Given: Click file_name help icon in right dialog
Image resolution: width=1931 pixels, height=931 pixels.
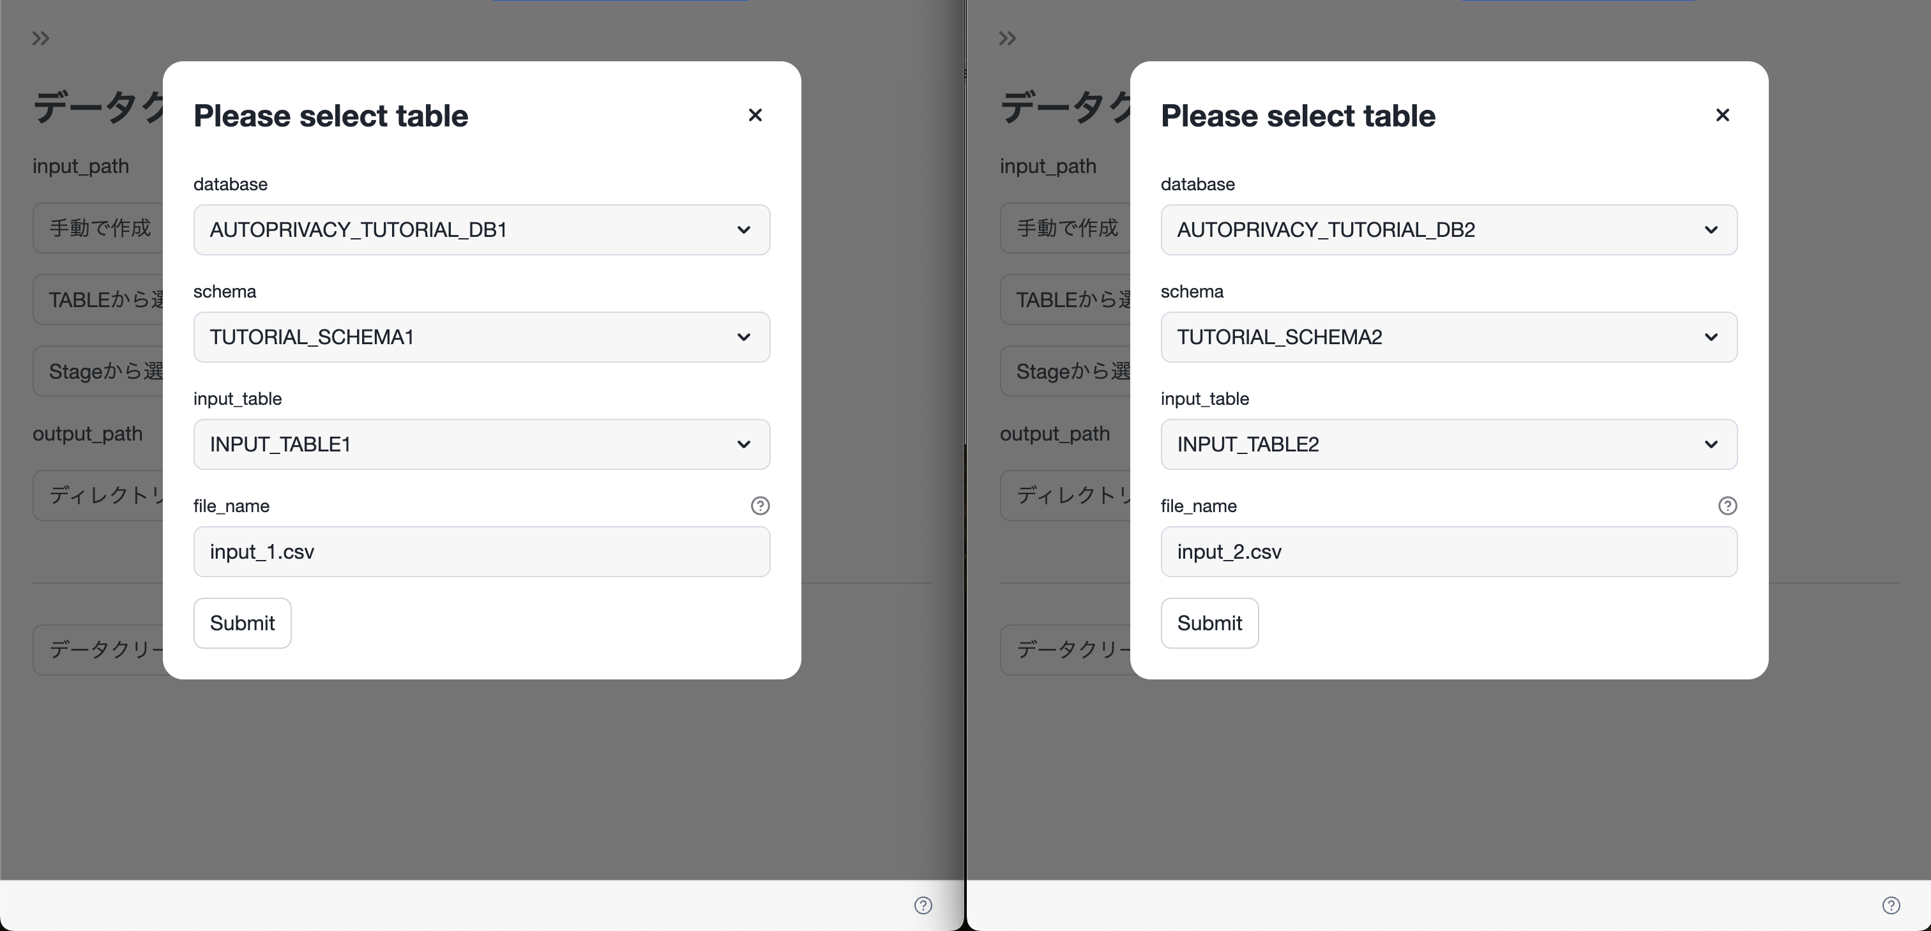Looking at the screenshot, I should [1727, 506].
